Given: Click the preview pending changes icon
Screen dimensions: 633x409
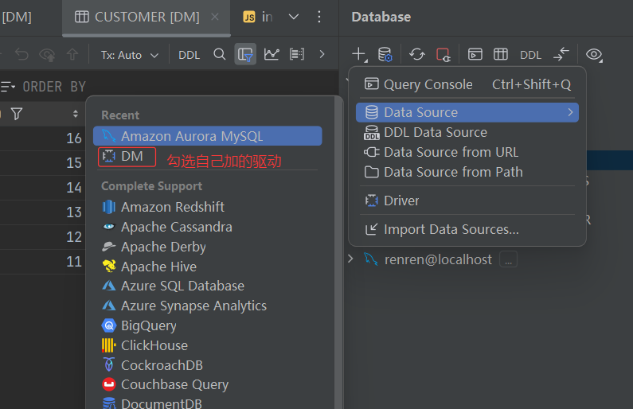Looking at the screenshot, I should (47, 54).
